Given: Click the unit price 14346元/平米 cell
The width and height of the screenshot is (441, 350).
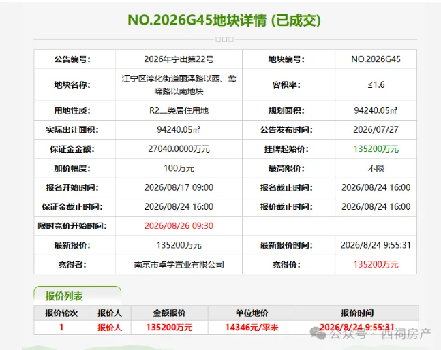Looking at the screenshot, I should [252, 328].
